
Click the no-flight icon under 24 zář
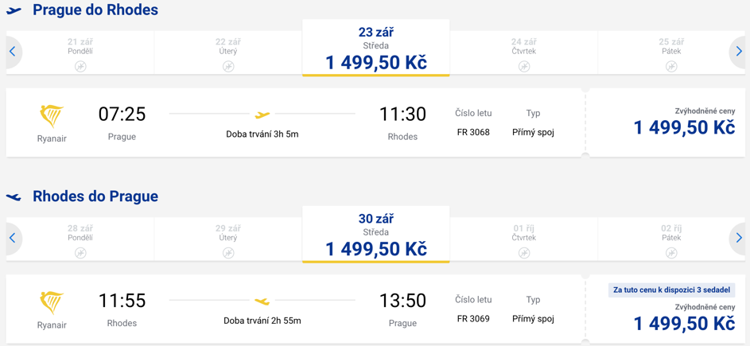click(524, 67)
